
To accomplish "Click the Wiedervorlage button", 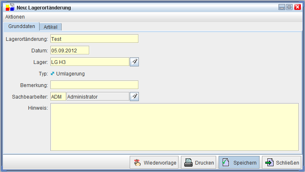I will point(154,163).
